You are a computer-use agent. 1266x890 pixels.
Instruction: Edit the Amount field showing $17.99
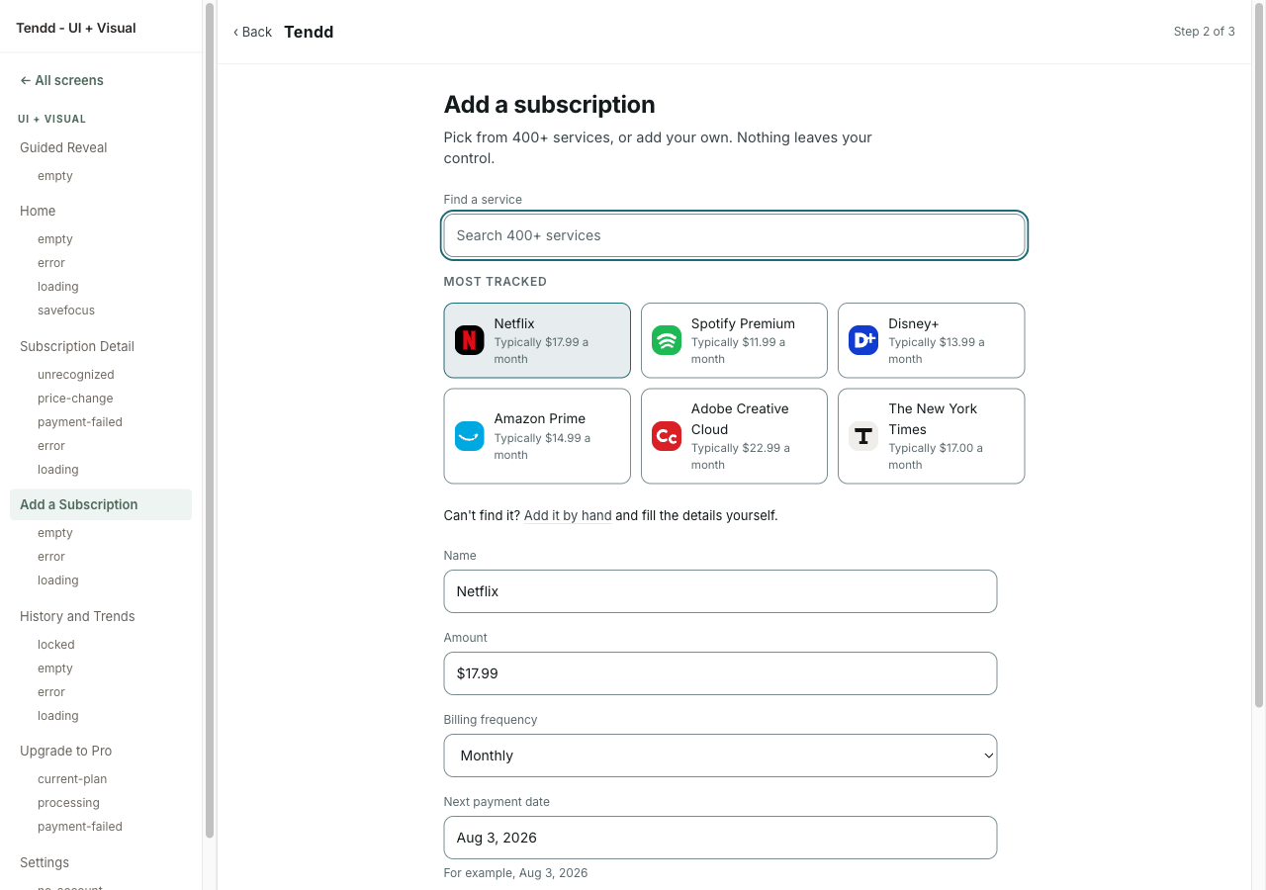point(720,673)
